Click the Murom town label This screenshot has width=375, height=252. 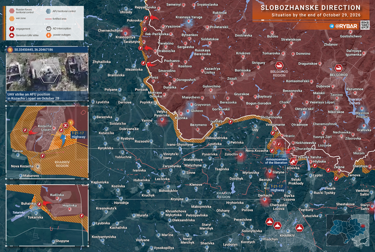(x=359, y=153)
